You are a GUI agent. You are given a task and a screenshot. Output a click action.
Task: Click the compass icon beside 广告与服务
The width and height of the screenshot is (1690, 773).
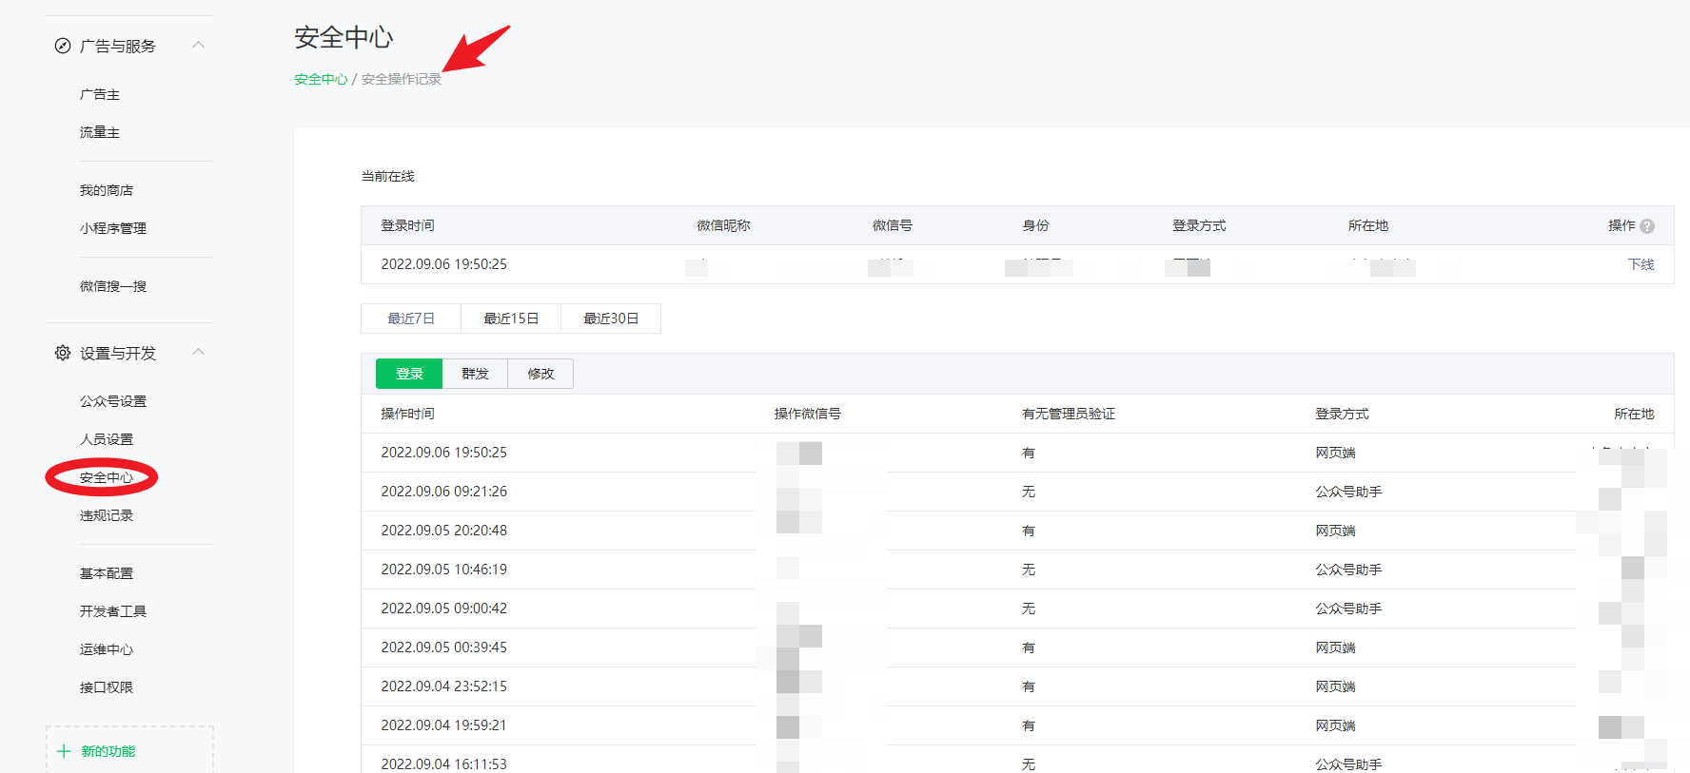pyautogui.click(x=63, y=46)
